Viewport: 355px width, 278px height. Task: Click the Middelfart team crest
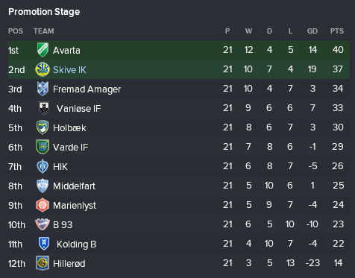pyautogui.click(x=43, y=186)
